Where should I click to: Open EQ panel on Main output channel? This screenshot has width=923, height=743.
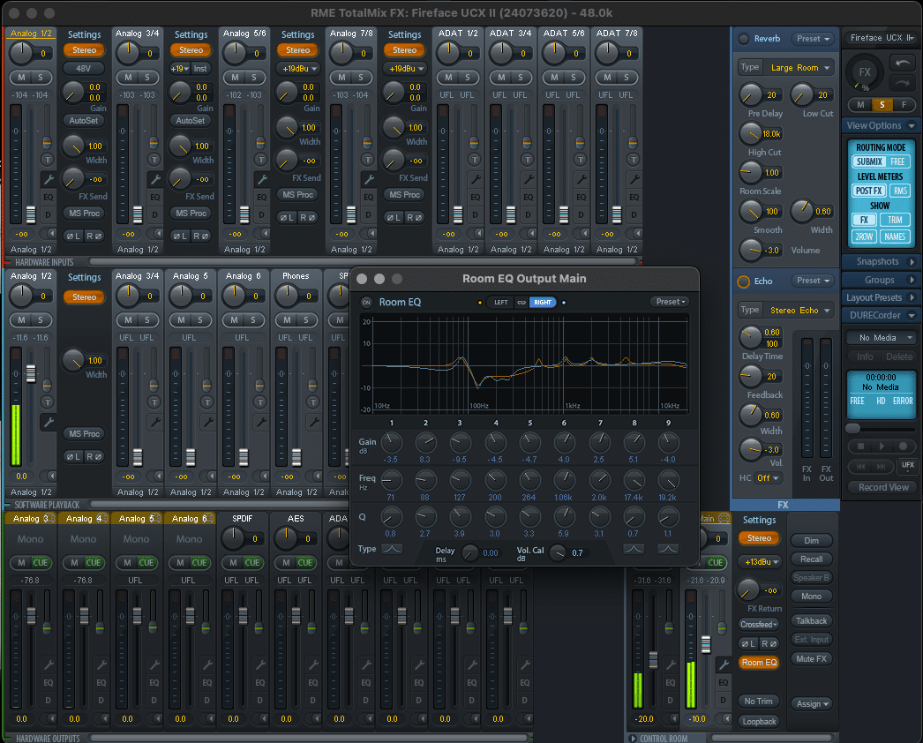point(723,682)
